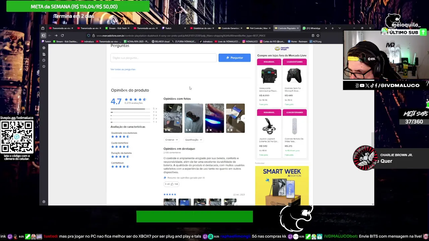The width and height of the screenshot is (429, 241).
Task: Switch to Estatísticas do canal tab
Action: (202, 28)
